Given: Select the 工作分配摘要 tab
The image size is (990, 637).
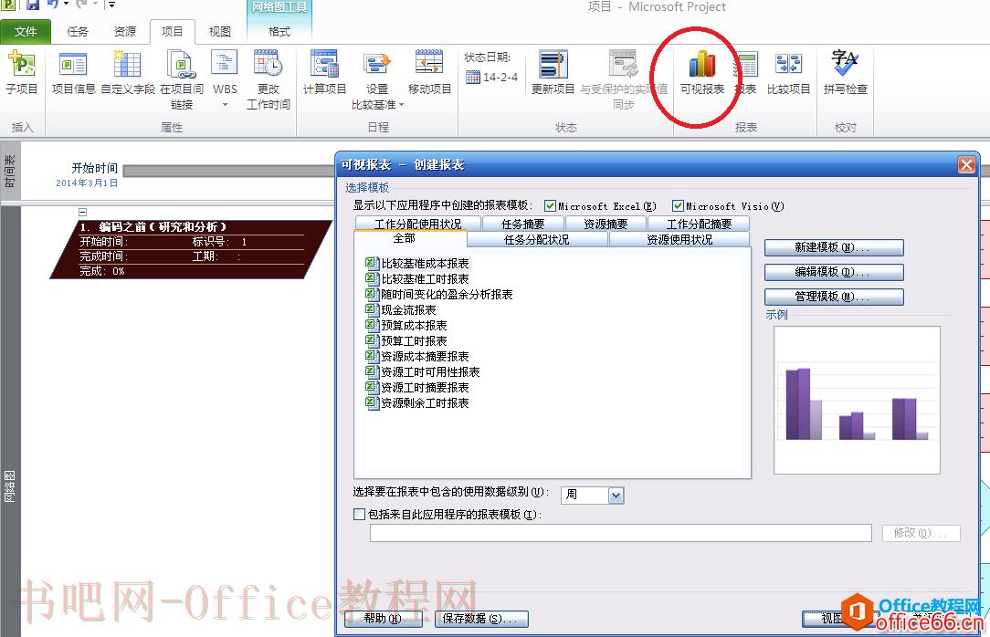Looking at the screenshot, I should point(699,224).
